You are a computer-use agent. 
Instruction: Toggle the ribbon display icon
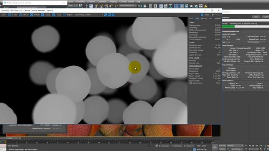[161, 6]
